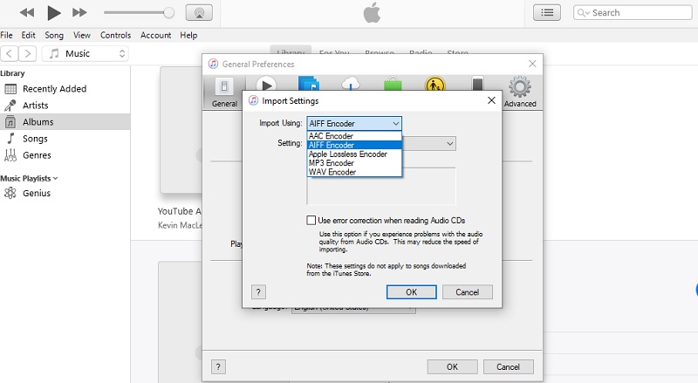Choose MP3 Encoder from the dropdown list

point(331,163)
